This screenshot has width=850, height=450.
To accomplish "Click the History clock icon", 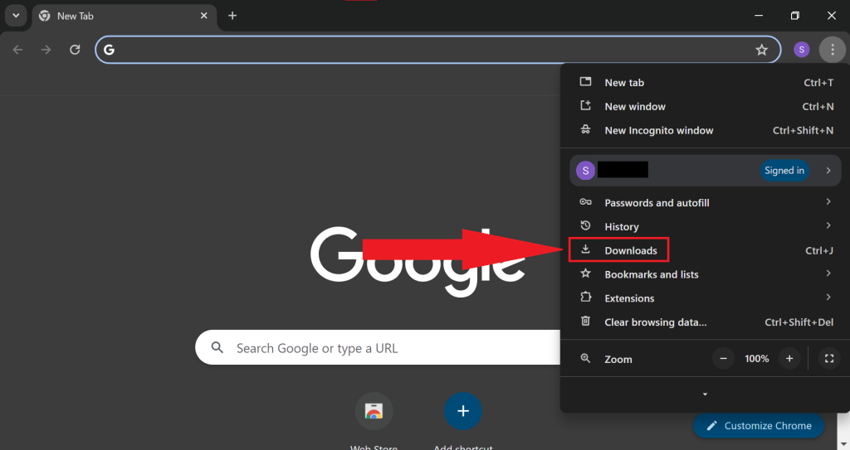I will (x=585, y=225).
